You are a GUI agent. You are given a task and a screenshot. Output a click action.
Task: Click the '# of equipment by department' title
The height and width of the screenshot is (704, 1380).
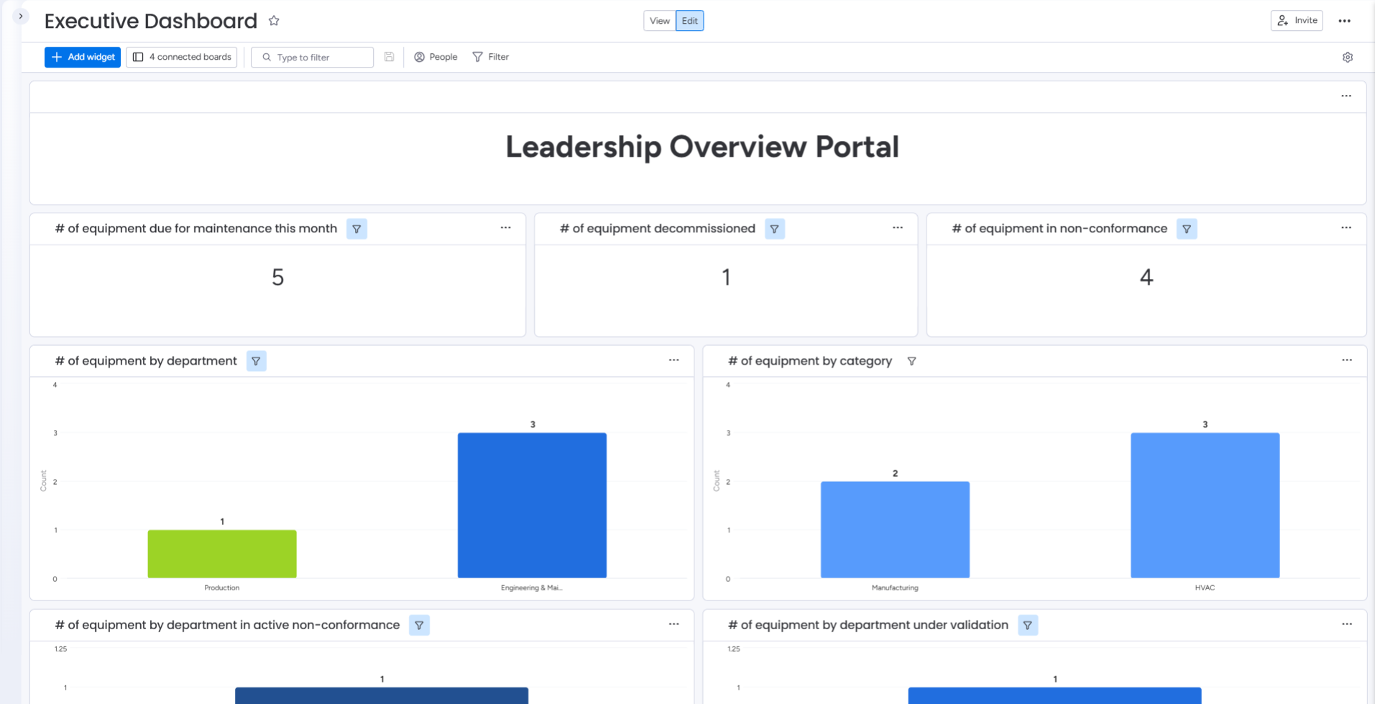[146, 361]
